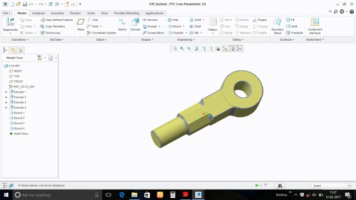Open the Engineering group dropdown
Image resolution: width=356 pixels, height=200 pixels.
pos(186,40)
